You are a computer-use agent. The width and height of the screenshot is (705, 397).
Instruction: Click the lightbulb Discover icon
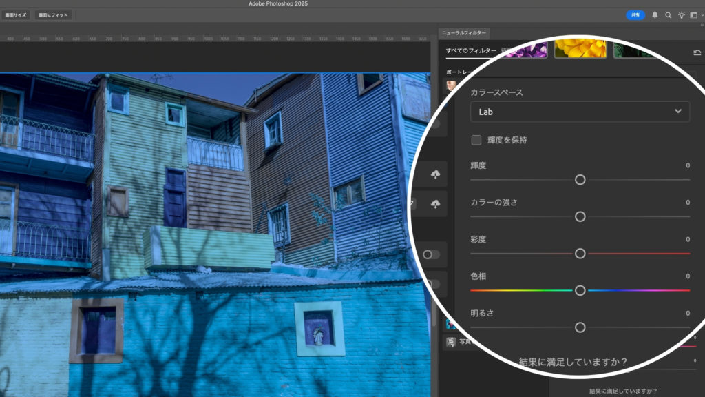[x=682, y=14]
